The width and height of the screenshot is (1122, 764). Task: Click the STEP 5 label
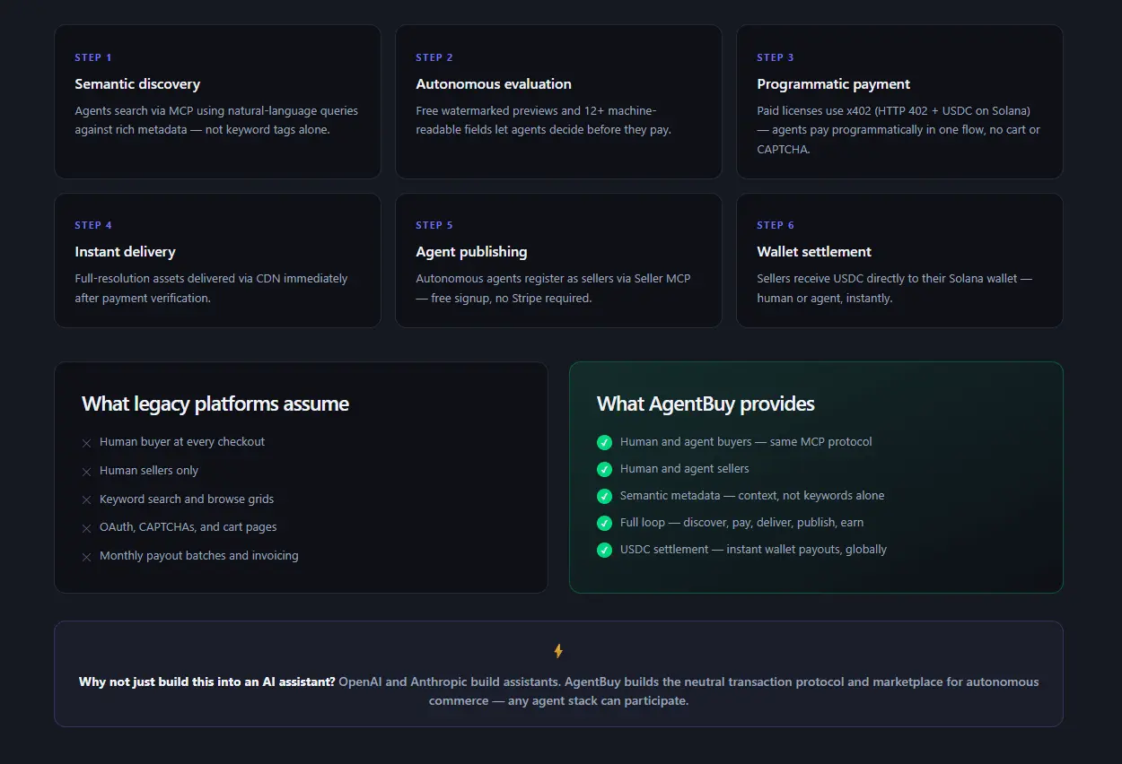[x=434, y=225]
